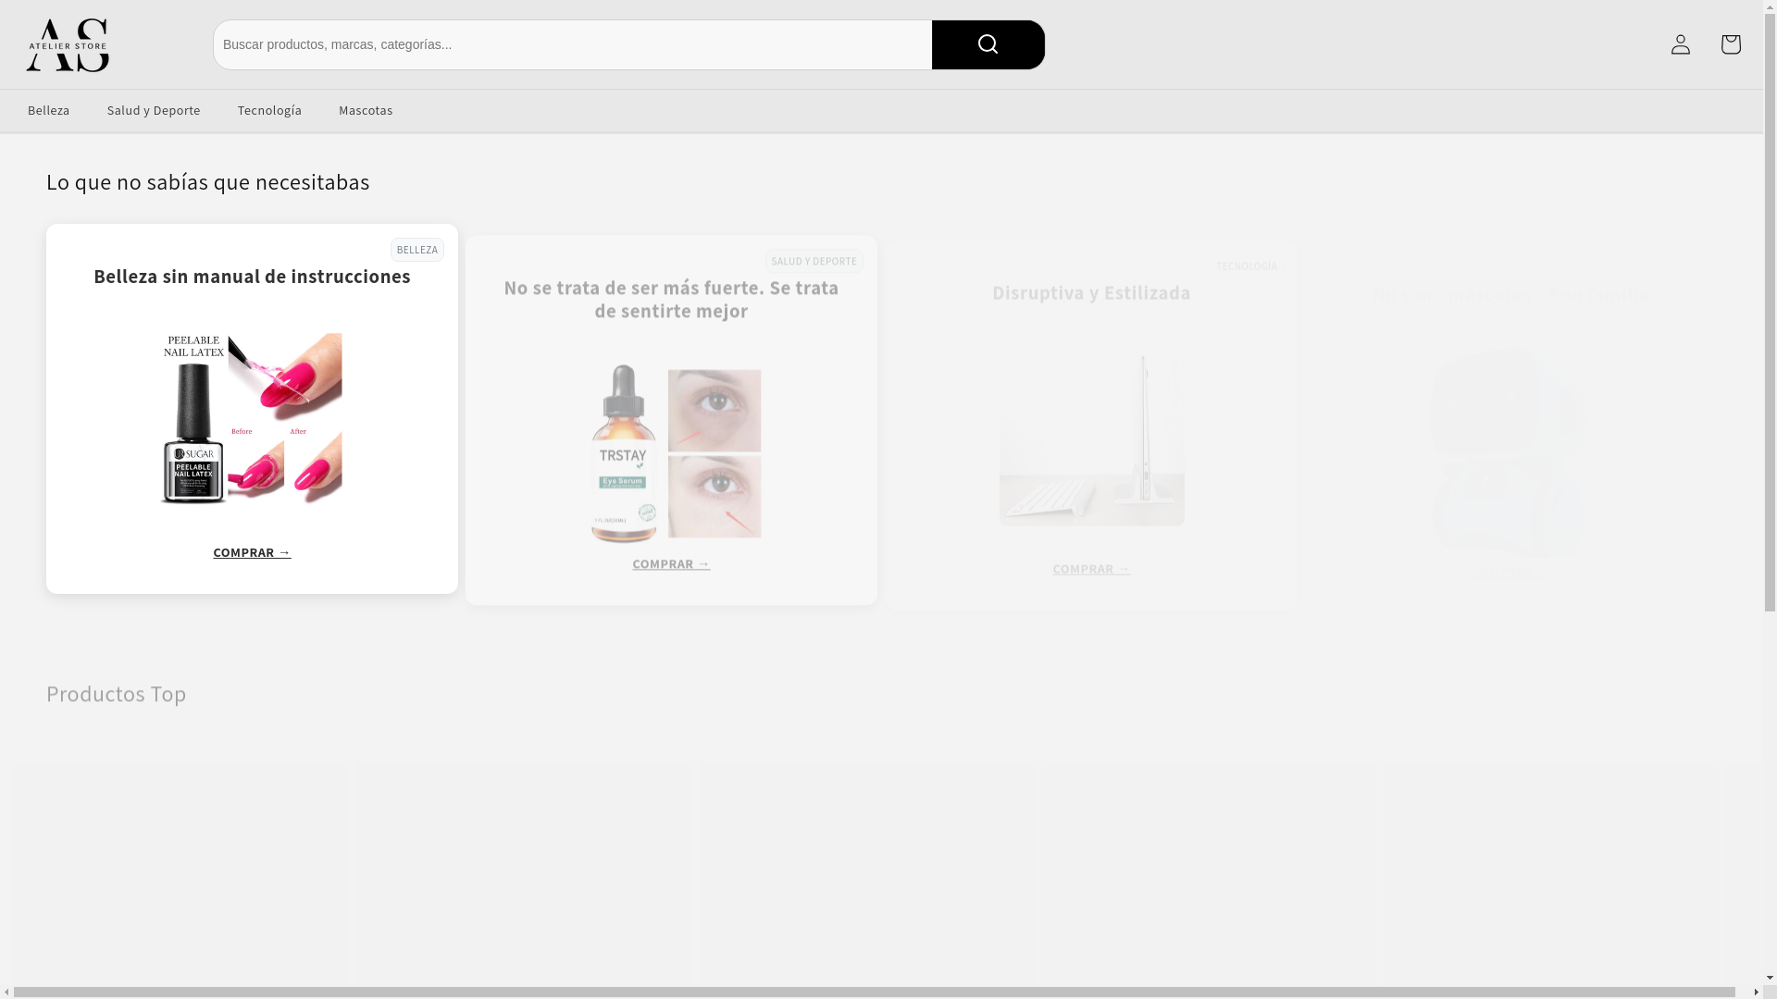The image size is (1777, 999).
Task: Click 'Disruptiva y Estilizada' heading
Action: click(1091, 292)
